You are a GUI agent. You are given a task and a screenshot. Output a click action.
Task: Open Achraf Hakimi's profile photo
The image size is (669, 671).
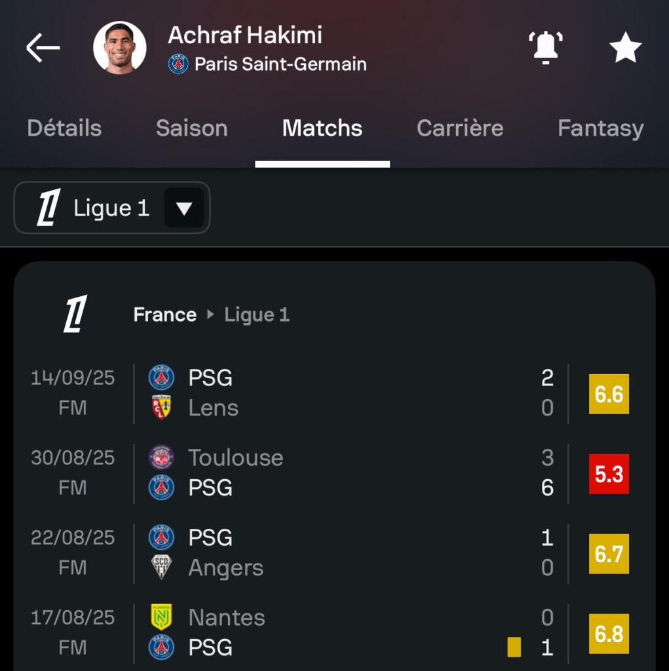point(120,48)
